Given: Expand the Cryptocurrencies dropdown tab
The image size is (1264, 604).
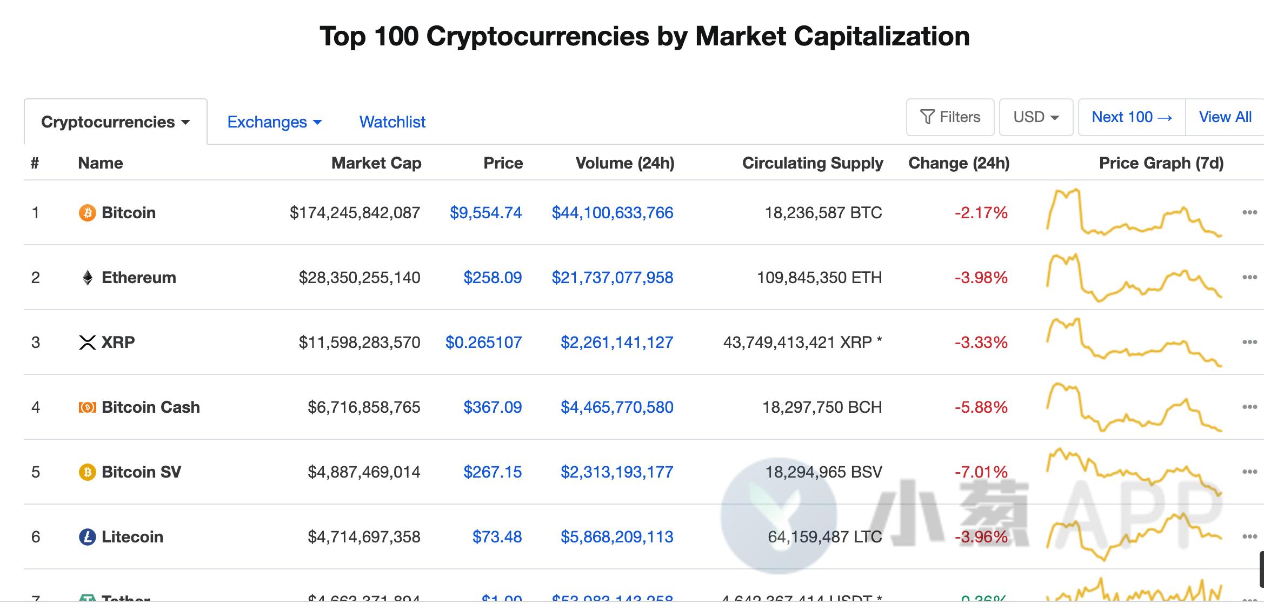Looking at the screenshot, I should tap(116, 122).
